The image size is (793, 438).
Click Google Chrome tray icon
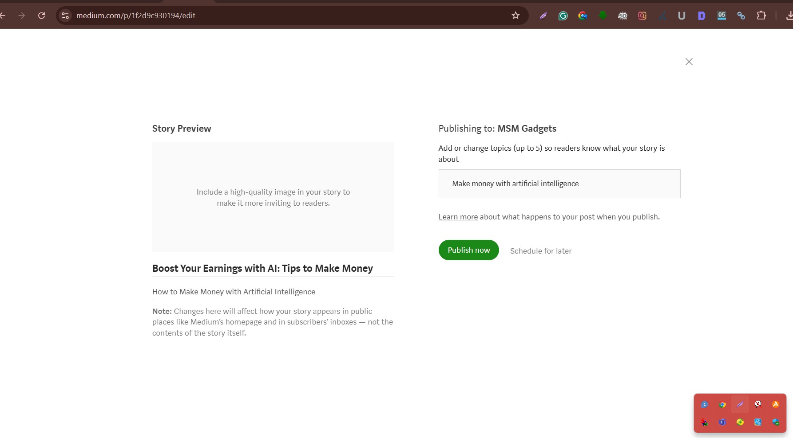click(x=722, y=404)
